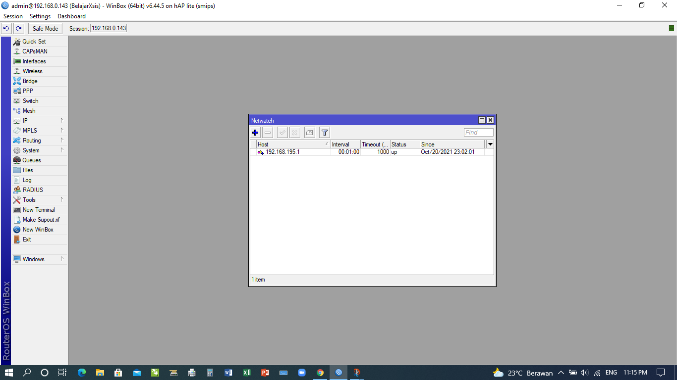Close the Netwatch window

pyautogui.click(x=490, y=120)
